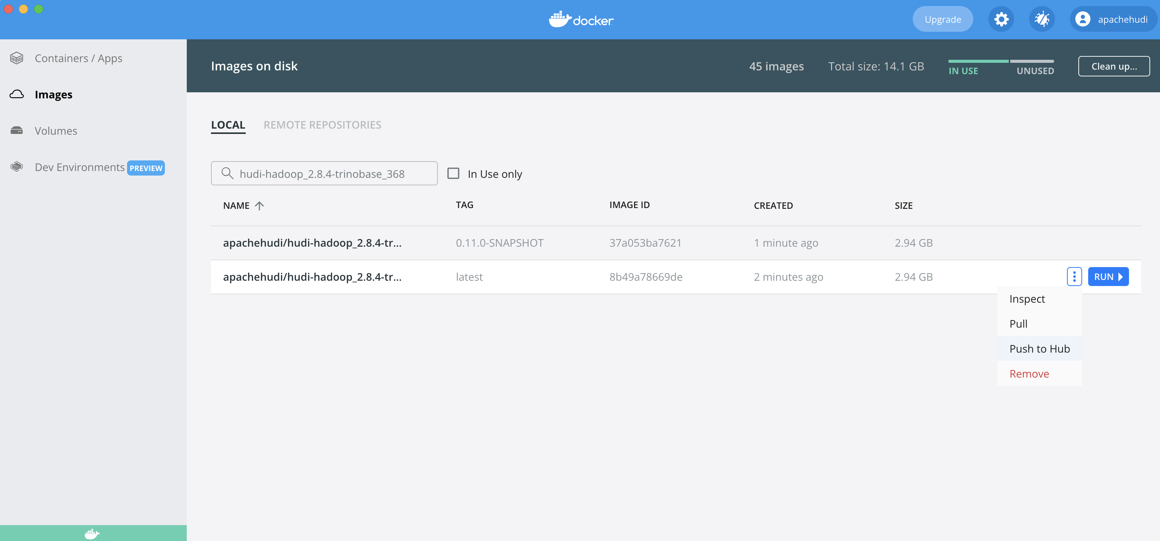Click the disk usage progress bar
Viewport: 1160px width, 541px height.
click(x=1000, y=61)
